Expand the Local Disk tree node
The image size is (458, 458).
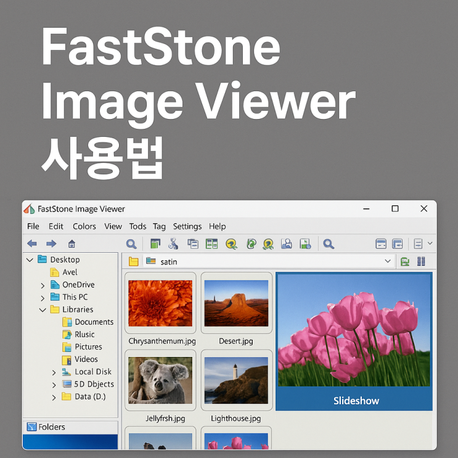pyautogui.click(x=54, y=372)
